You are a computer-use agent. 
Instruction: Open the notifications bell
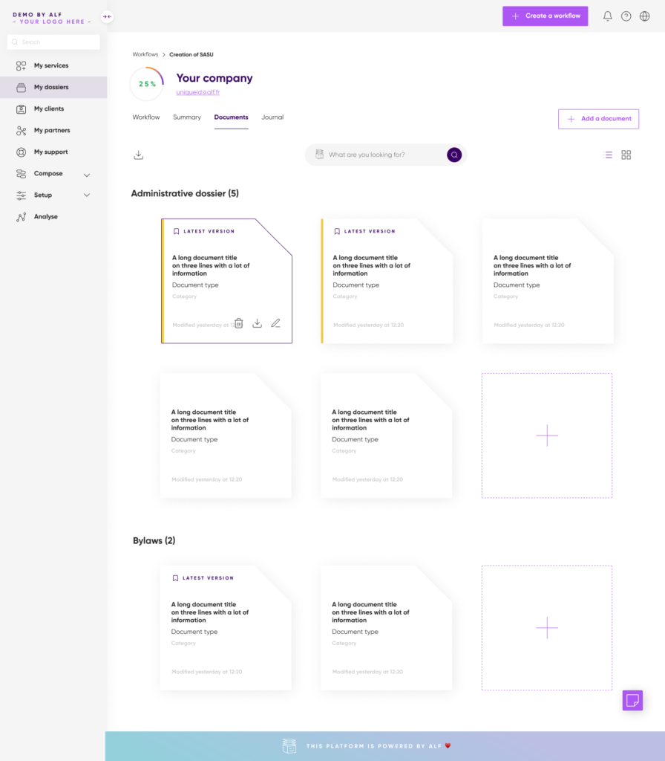[607, 16]
